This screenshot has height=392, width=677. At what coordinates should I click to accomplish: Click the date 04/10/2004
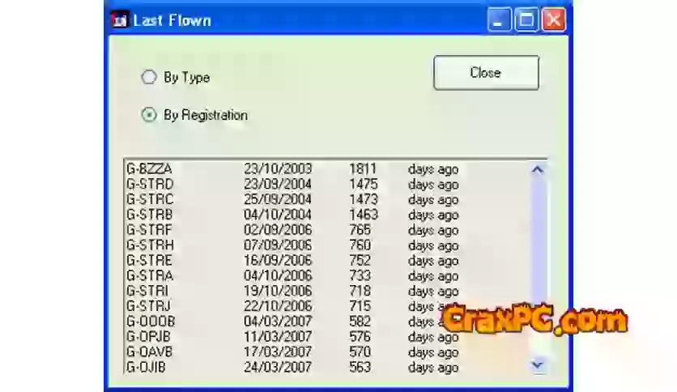click(278, 215)
